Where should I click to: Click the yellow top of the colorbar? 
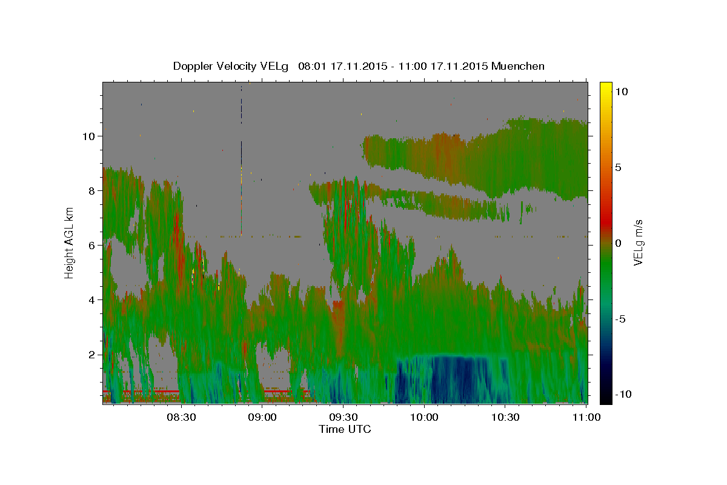tap(606, 88)
